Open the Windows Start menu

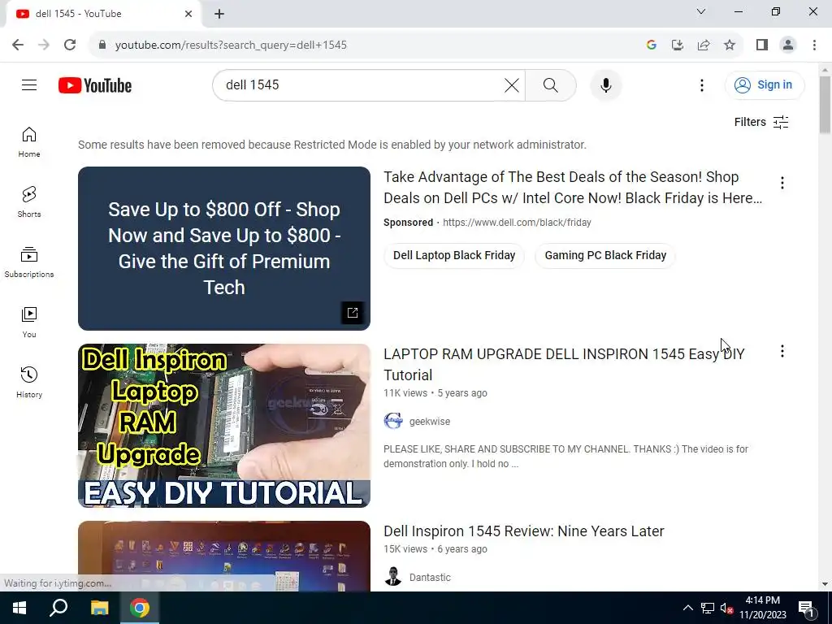[19, 608]
